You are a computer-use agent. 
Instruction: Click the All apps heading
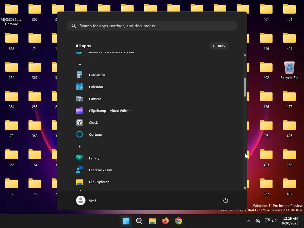83,46
